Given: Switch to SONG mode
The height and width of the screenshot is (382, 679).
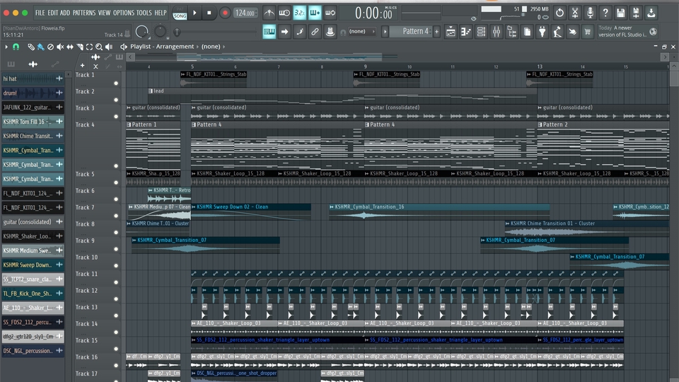Looking at the screenshot, I should click(x=179, y=16).
